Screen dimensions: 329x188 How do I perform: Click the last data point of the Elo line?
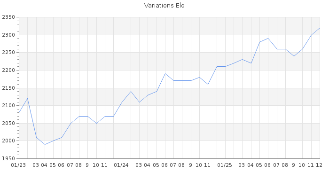click(320, 28)
